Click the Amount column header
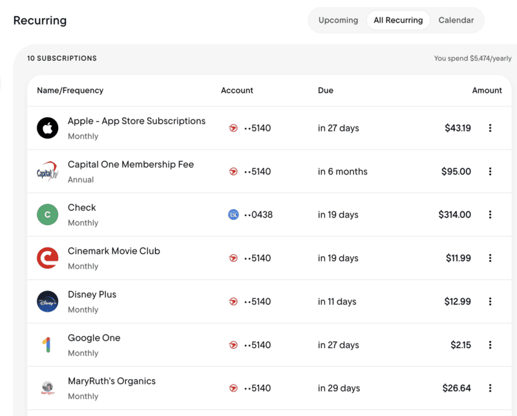Viewport: 517px width, 416px height. click(487, 91)
